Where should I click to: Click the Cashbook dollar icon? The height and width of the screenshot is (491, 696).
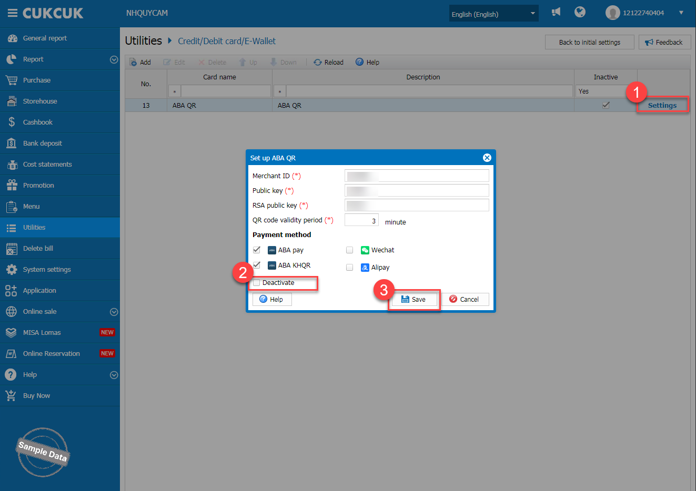pos(11,122)
